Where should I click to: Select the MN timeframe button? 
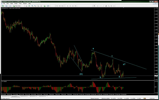click(x=76, y=6)
